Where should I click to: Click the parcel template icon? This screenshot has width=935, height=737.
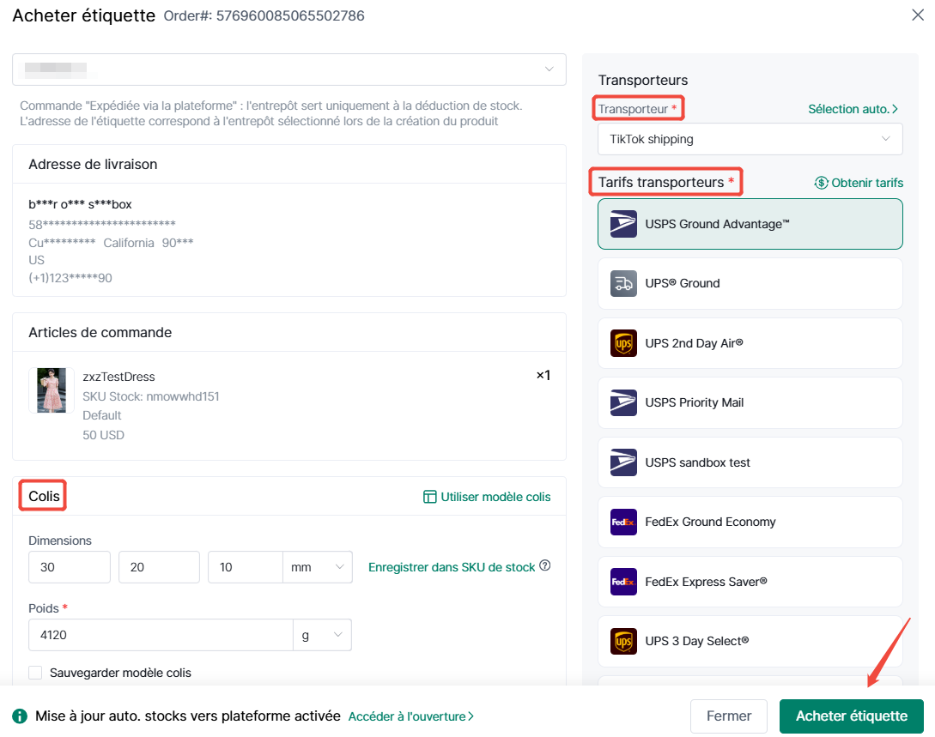[429, 497]
